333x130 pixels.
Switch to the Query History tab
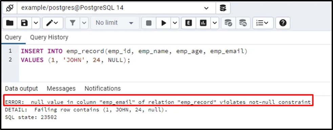[x=49, y=37]
